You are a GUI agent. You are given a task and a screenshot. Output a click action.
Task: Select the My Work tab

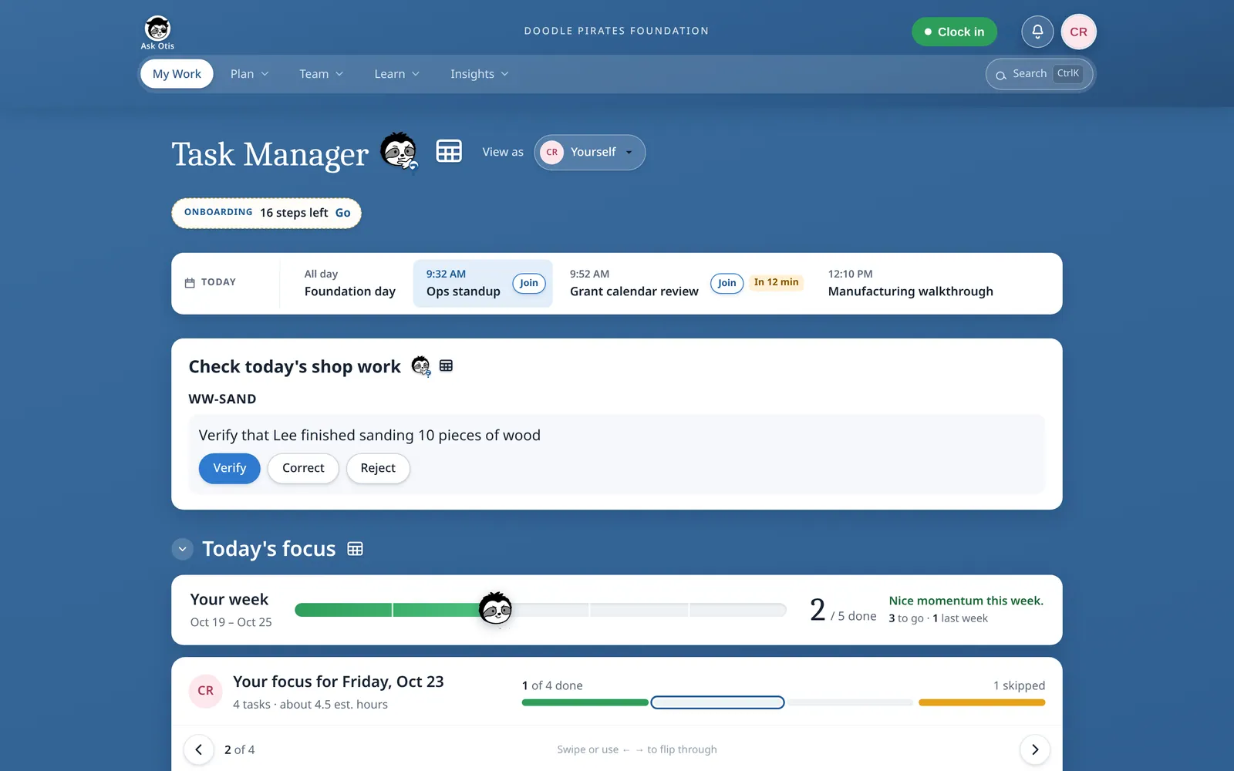click(177, 74)
